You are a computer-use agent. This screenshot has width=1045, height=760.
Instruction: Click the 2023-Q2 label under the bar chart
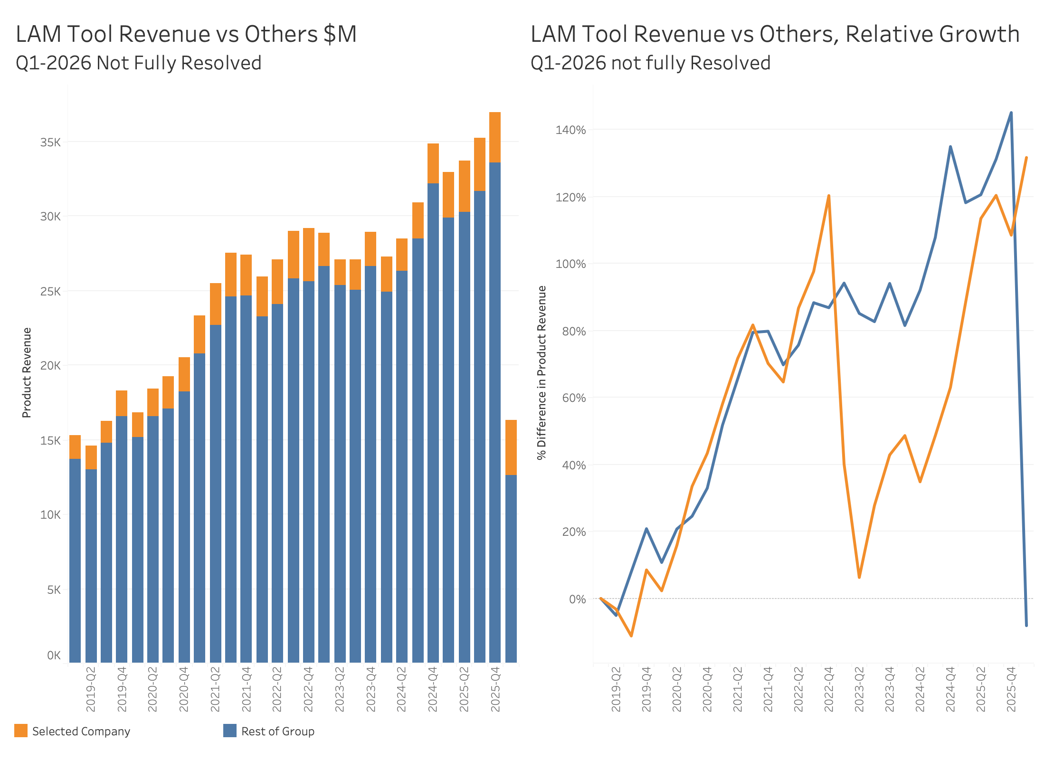339,689
